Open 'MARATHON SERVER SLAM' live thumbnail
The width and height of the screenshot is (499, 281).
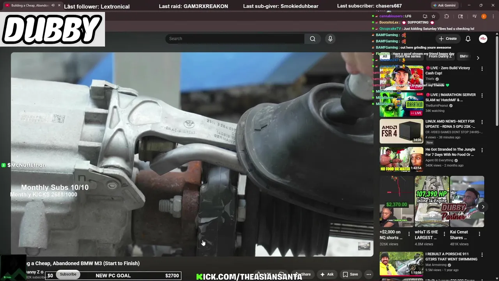coord(402,104)
